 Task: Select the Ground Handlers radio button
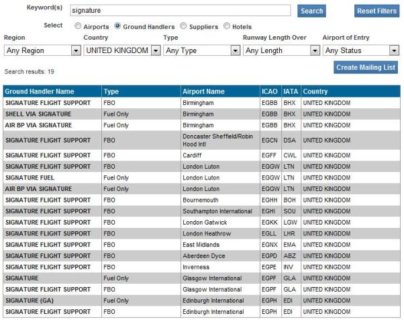pyautogui.click(x=117, y=26)
